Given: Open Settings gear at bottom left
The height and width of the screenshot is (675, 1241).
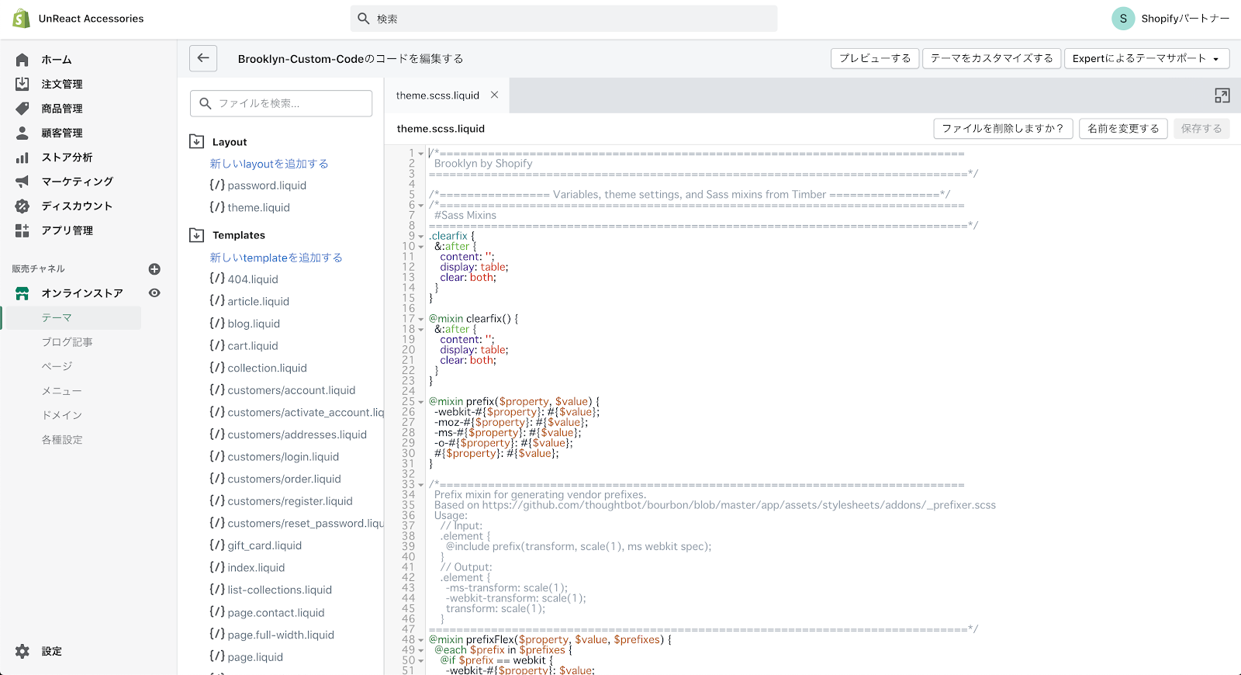Looking at the screenshot, I should [22, 652].
